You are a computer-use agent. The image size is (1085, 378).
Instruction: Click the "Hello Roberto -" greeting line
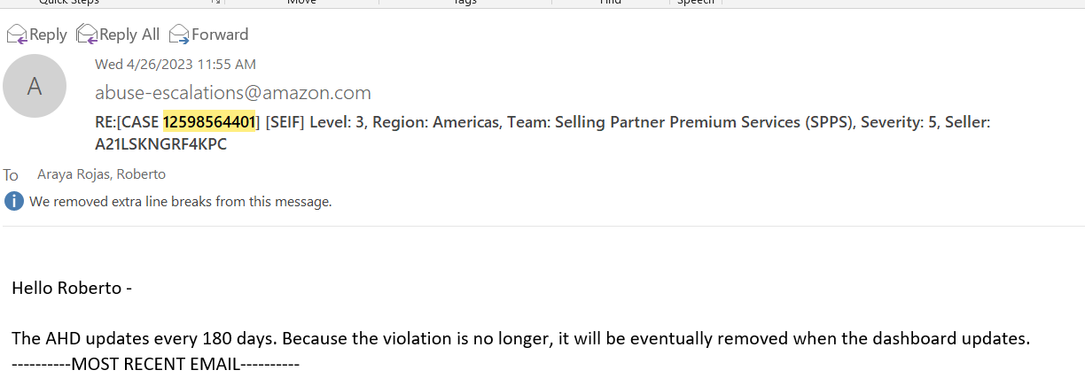(x=72, y=288)
